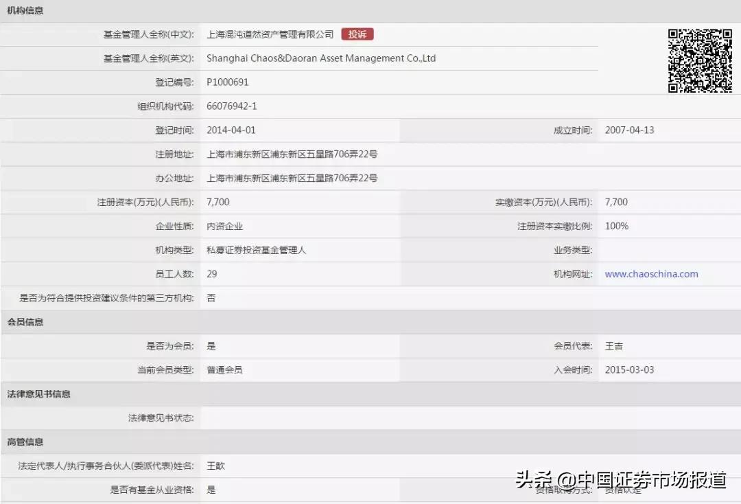Click the 登记时间 date 2014-04-01

coord(227,130)
